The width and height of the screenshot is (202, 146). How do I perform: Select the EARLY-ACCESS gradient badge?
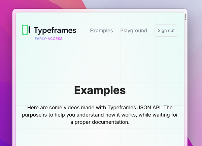[48, 39]
